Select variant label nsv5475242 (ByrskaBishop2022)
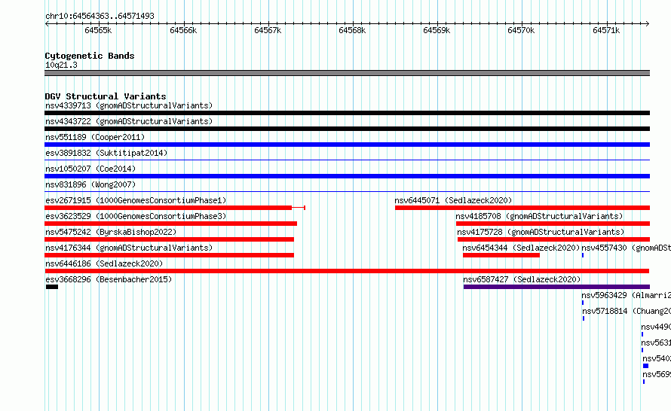This screenshot has height=411, width=671. click(111, 232)
